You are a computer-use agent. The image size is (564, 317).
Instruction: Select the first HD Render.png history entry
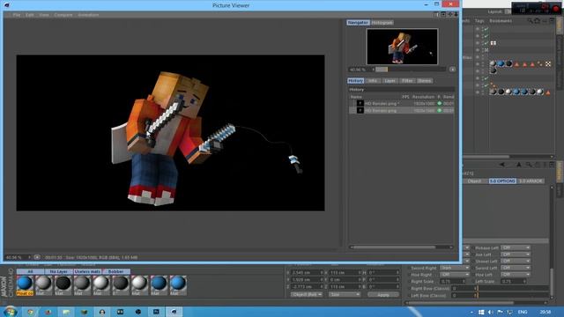[x=401, y=103]
